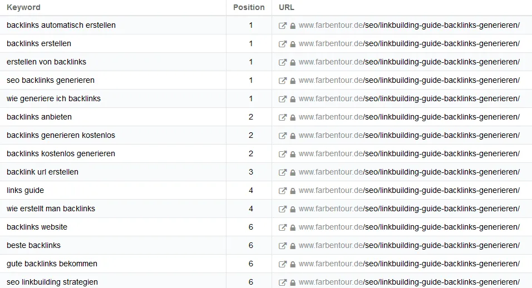This screenshot has height=288, width=532.
Task: Click padlock icon in 'backlinks kostenlos generieren' row
Action: pos(293,154)
